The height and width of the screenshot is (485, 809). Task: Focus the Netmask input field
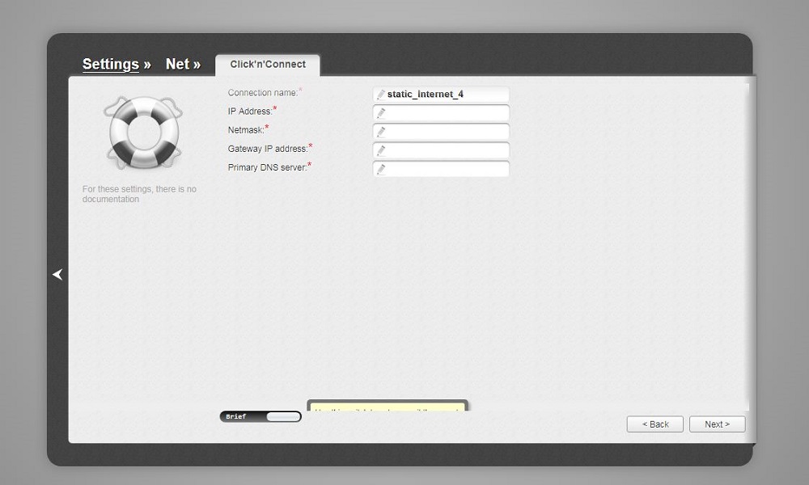click(441, 132)
